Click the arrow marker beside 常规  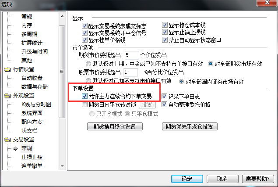click(16, 148)
